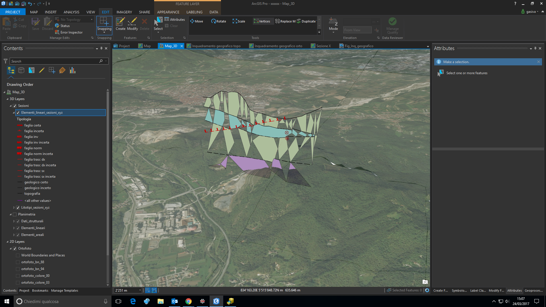Screen dimensions: 546x307
Task: Click the Bookmarks pane tab
Action: coord(40,291)
